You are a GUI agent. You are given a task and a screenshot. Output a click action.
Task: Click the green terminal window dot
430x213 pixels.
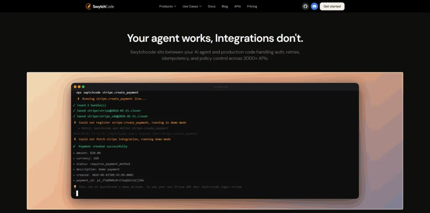[84, 87]
